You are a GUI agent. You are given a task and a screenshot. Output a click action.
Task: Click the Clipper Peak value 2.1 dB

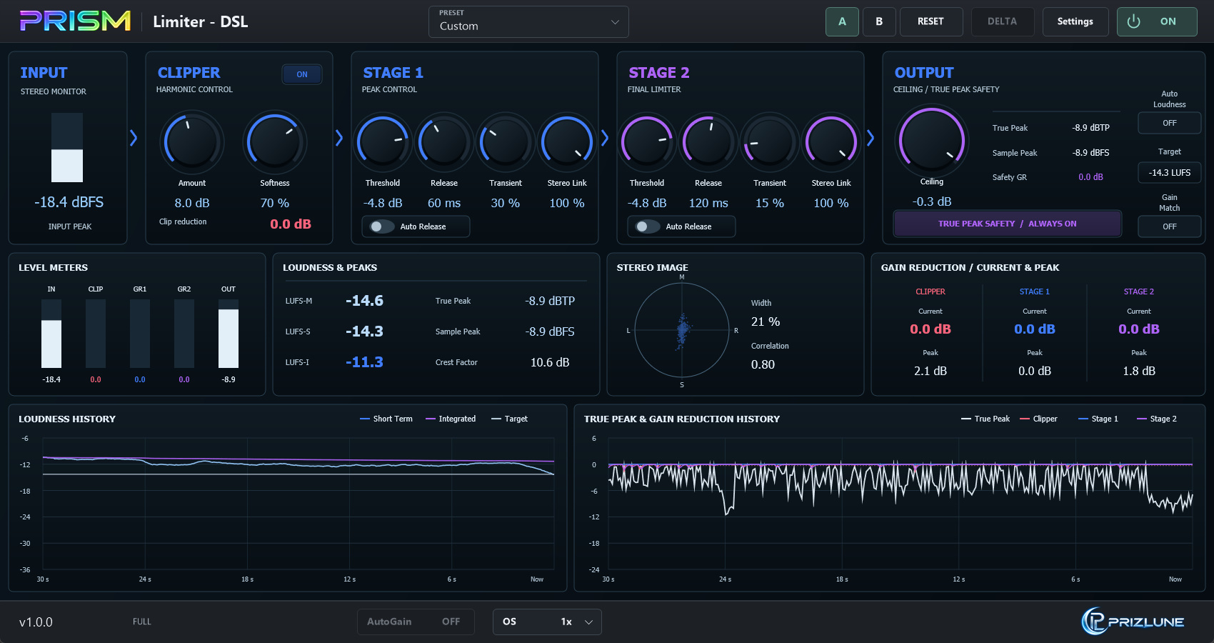[x=930, y=371]
